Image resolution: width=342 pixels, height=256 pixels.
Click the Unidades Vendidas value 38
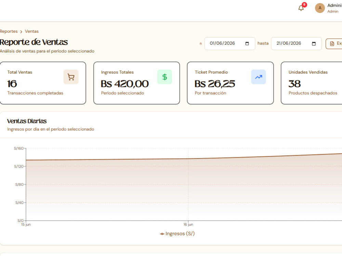294,84
